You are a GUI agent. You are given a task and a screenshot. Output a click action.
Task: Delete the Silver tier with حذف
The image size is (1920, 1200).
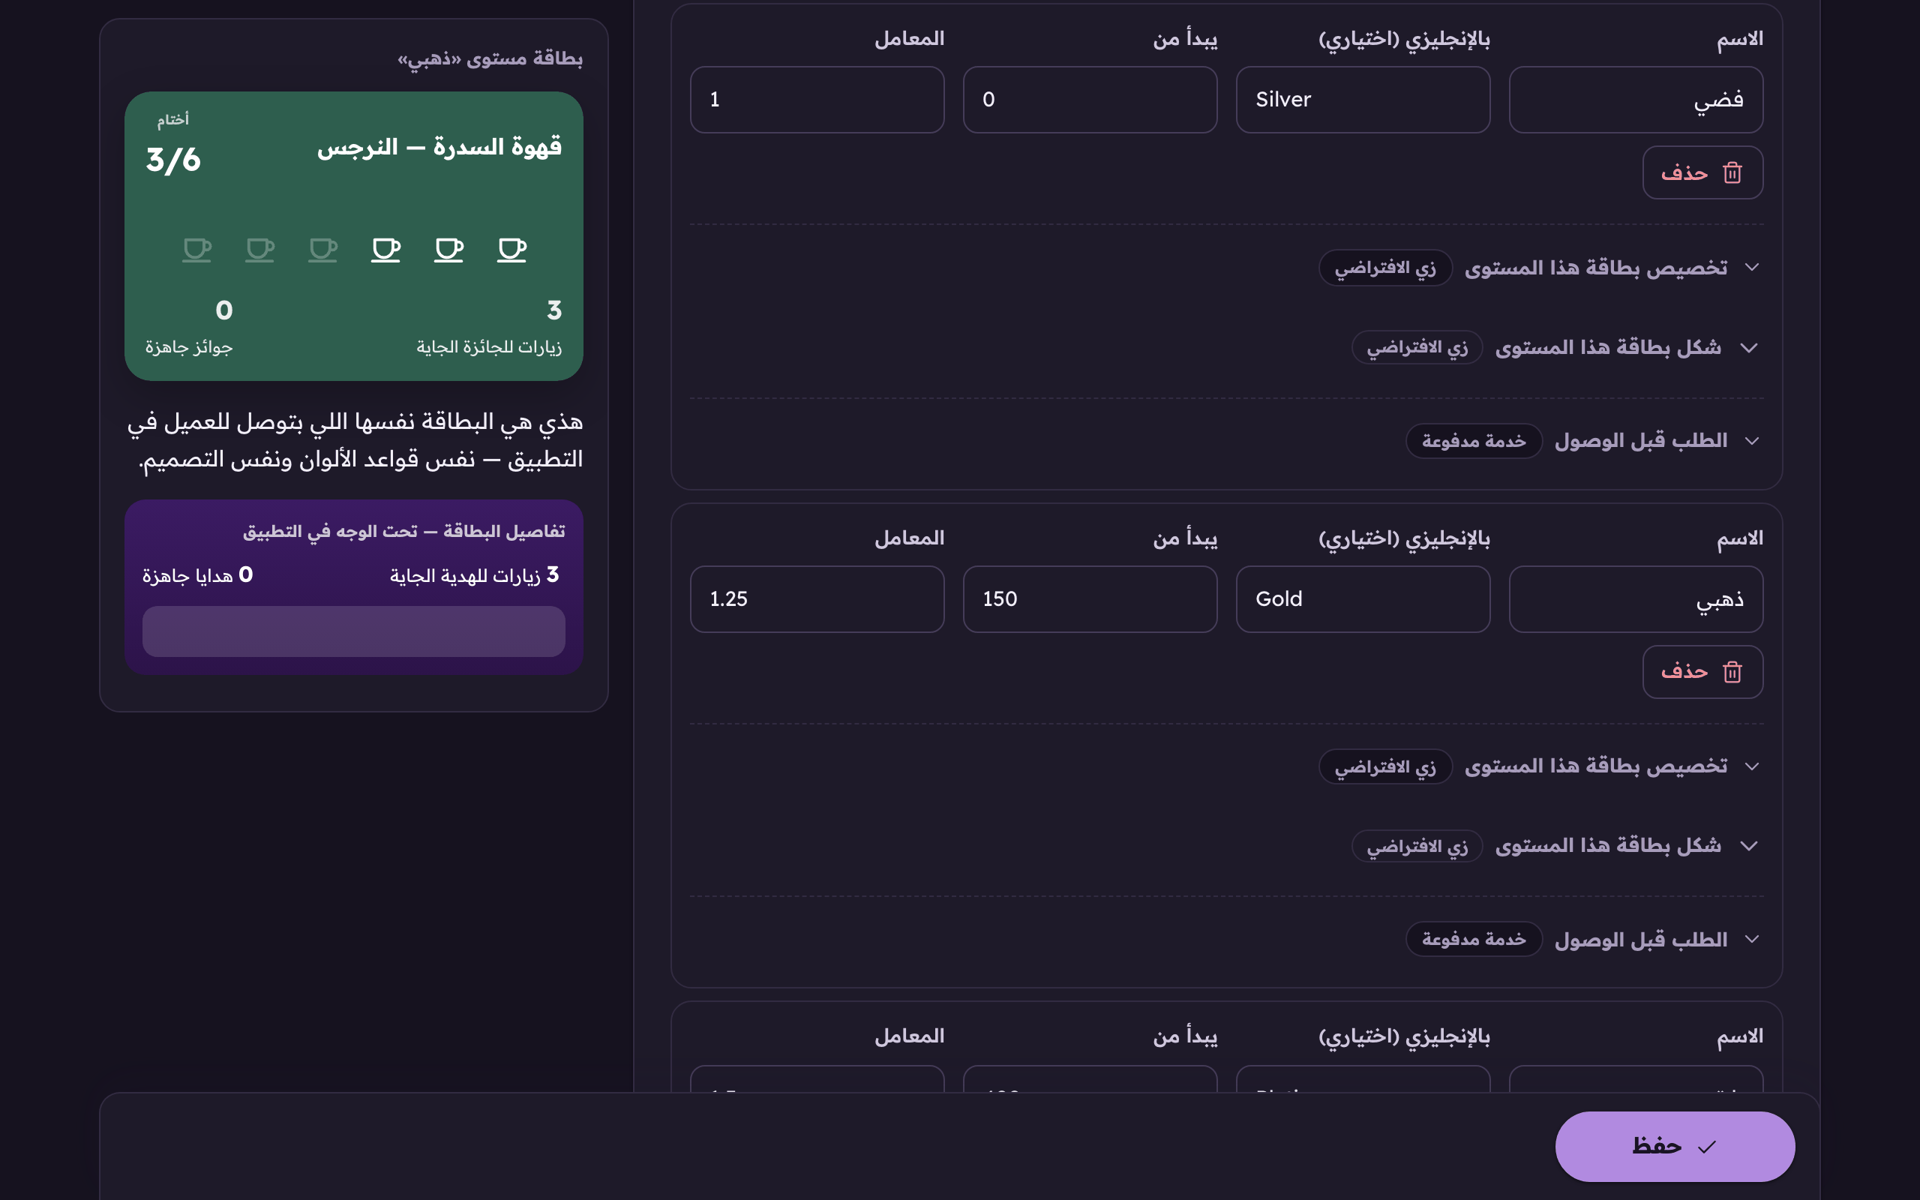tap(1702, 172)
